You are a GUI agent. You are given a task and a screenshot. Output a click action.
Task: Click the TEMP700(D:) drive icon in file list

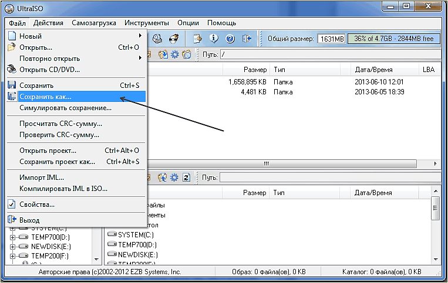point(112,244)
